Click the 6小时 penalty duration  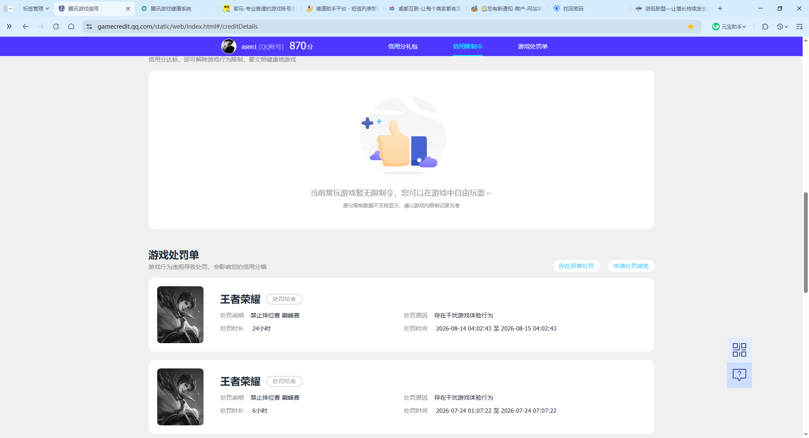point(260,411)
